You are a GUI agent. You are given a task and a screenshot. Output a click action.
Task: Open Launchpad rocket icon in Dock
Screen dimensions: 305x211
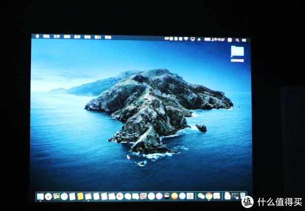coord(48,196)
